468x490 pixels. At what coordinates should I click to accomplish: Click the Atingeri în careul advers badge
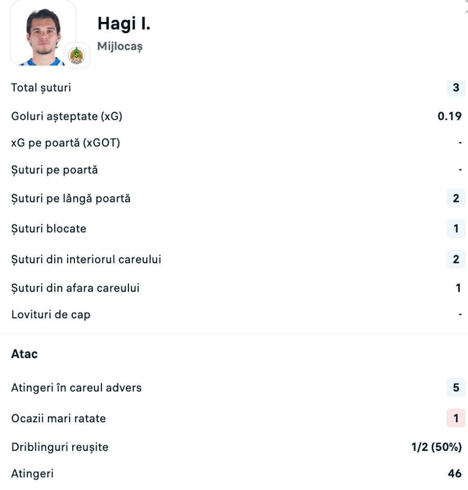(455, 388)
